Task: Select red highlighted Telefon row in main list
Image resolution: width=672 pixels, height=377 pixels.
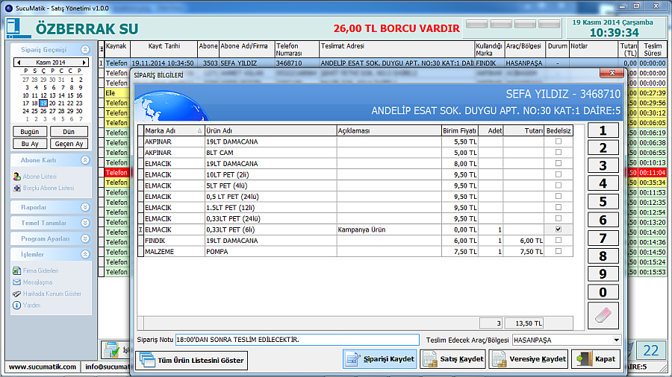Action: click(116, 172)
